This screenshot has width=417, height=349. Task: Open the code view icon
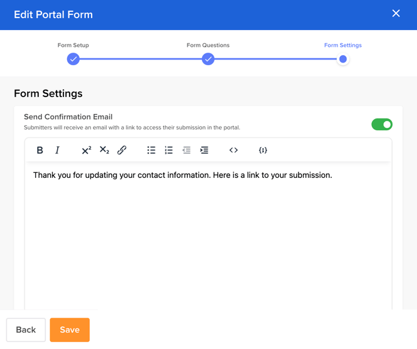[x=233, y=150]
